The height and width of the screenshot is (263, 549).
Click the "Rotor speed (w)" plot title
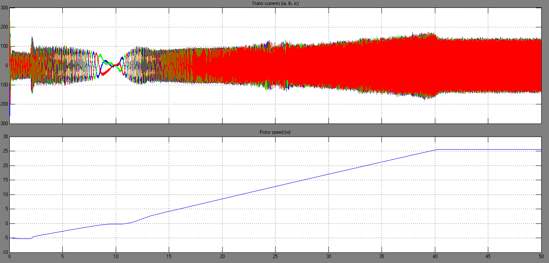click(x=275, y=133)
